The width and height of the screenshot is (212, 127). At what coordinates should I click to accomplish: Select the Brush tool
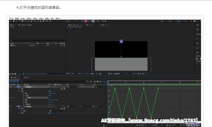(x=38, y=21)
